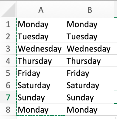
Task: Select row 1 header
Action: pyautogui.click(x=8, y=24)
